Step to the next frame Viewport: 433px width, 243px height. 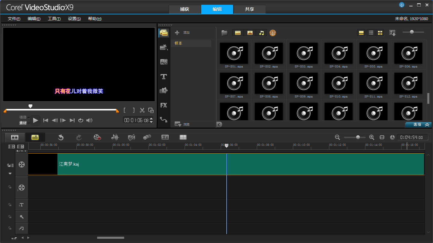(63, 120)
